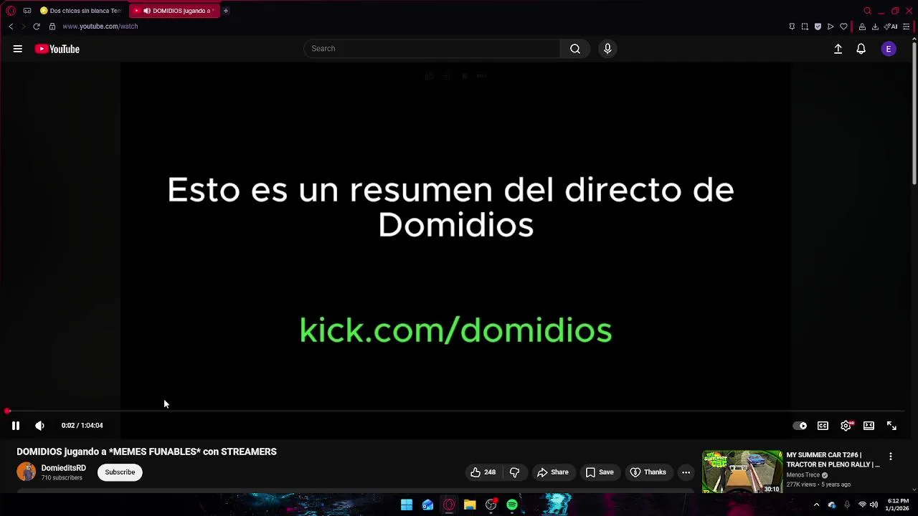The height and width of the screenshot is (516, 918).
Task: Click the Share button
Action: [552, 472]
